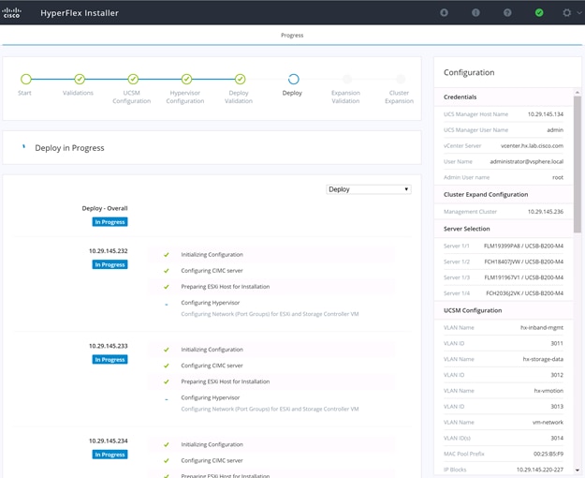
Task: Click the Cisco logo
Action: click(11, 13)
